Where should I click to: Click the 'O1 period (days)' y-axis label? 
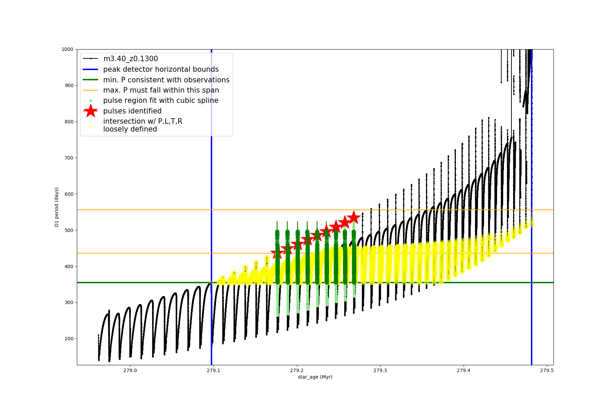coord(57,207)
